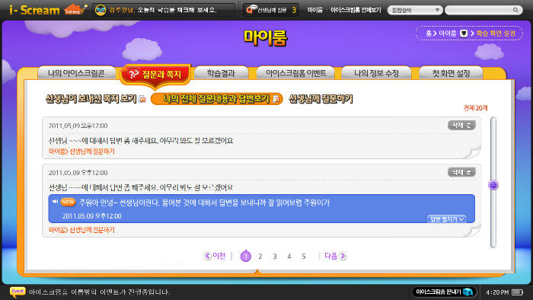Click the first question text 선생님 ~~~에 대해서
533x300 pixels.
[x=141, y=141]
